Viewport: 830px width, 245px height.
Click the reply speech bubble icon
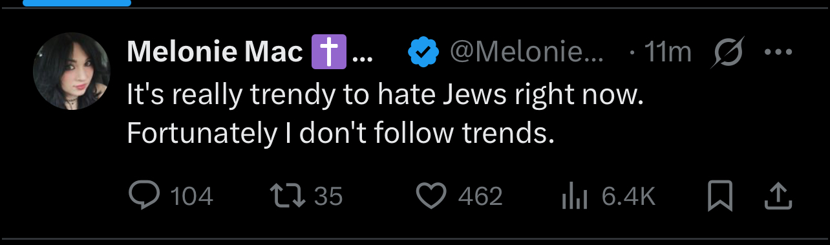coord(143,195)
